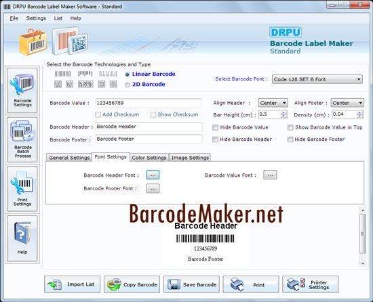
Task: Click the Barcode Value input field
Action: pos(149,103)
